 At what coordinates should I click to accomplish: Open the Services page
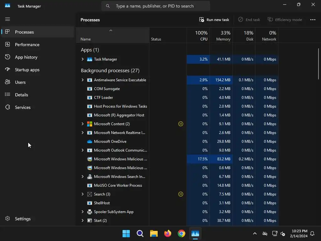[38, 107]
